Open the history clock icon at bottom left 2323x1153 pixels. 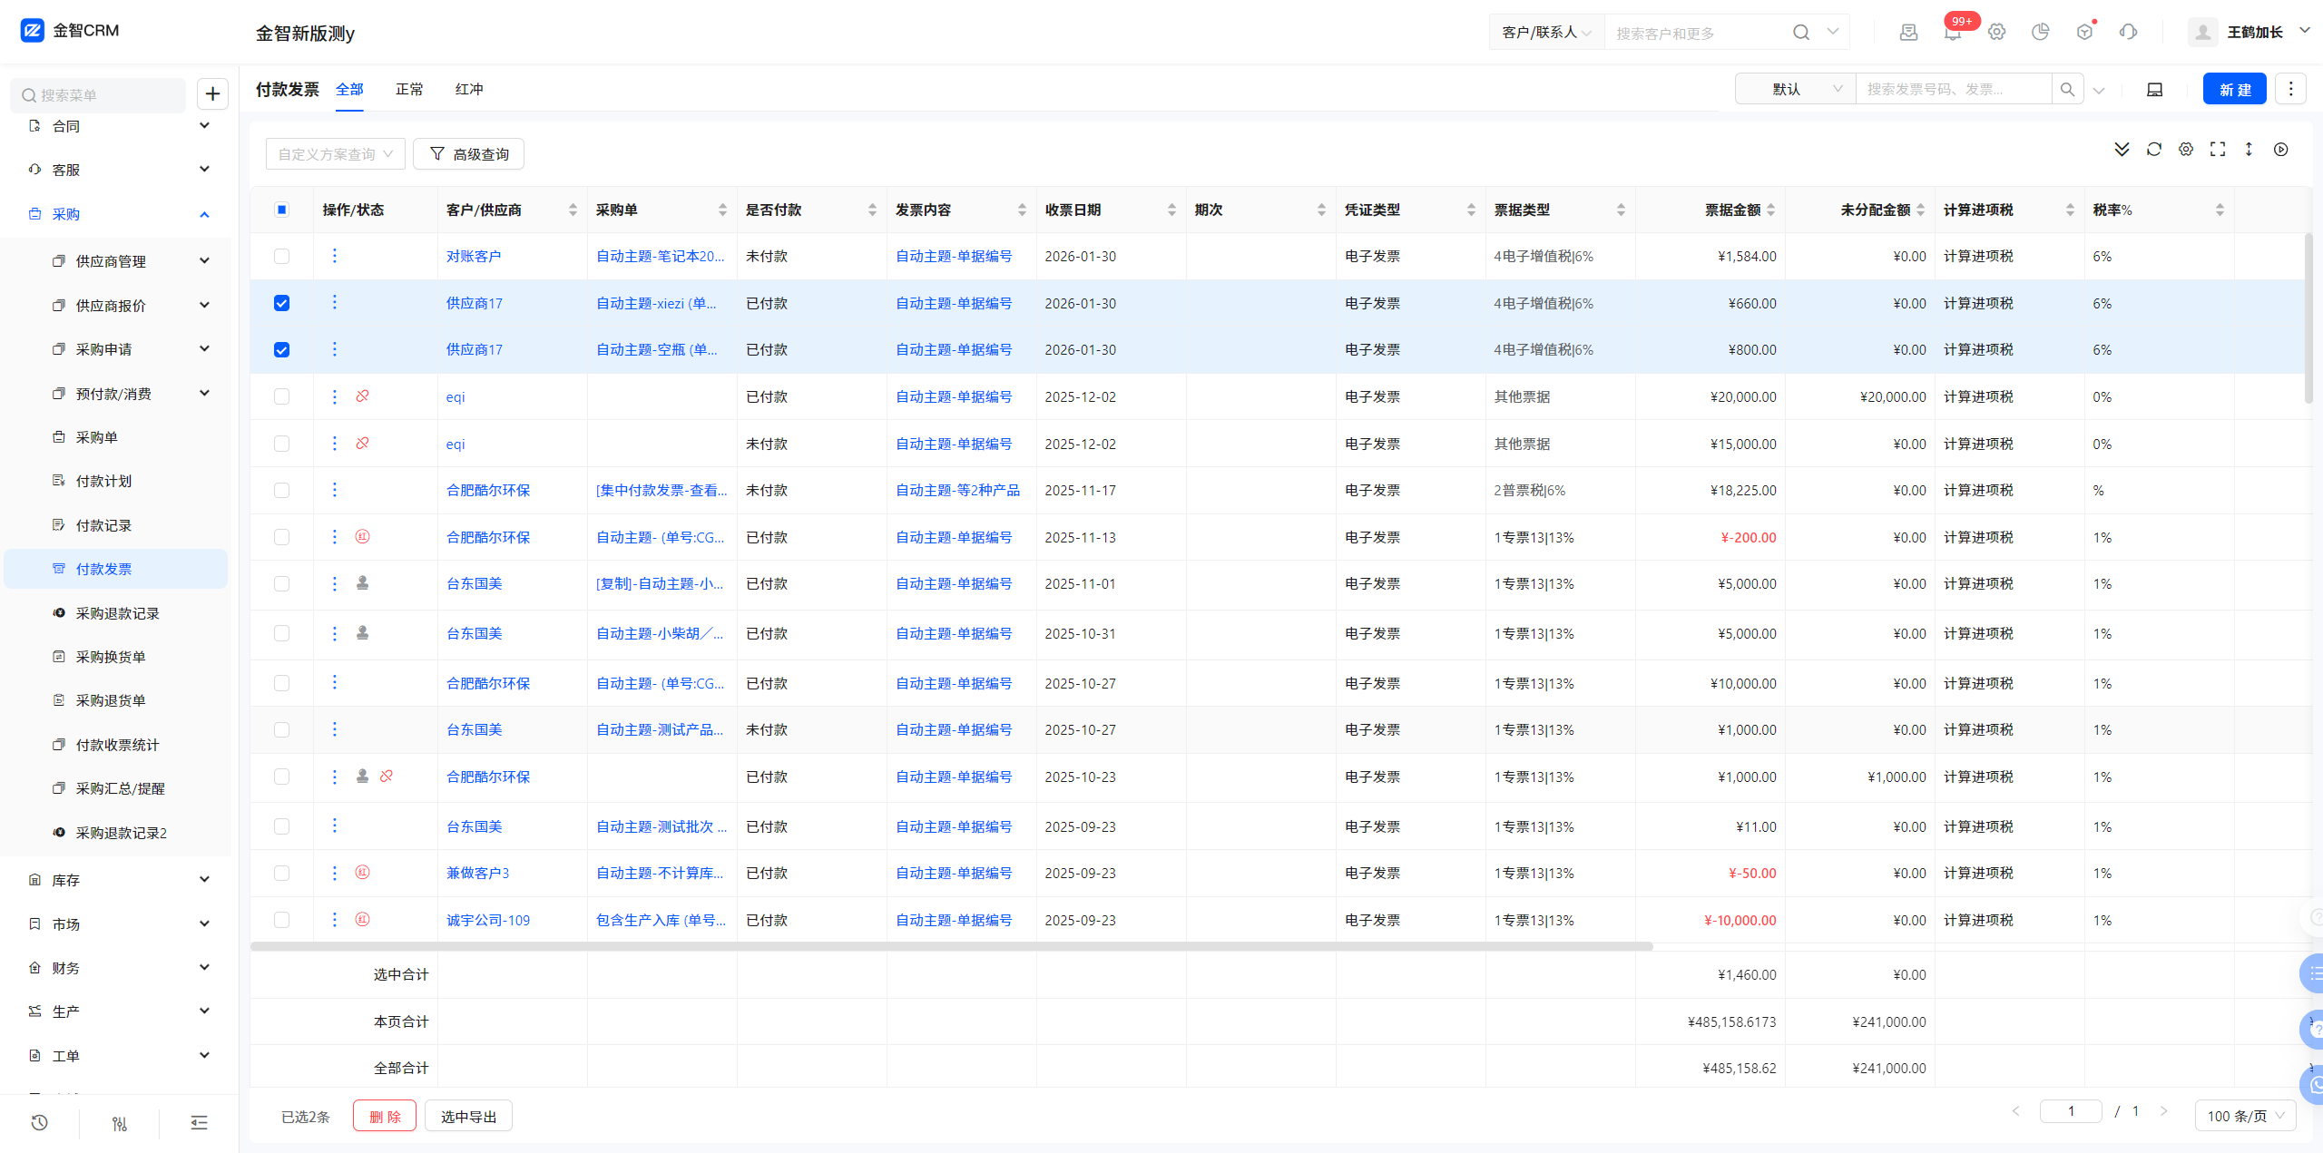[x=39, y=1123]
